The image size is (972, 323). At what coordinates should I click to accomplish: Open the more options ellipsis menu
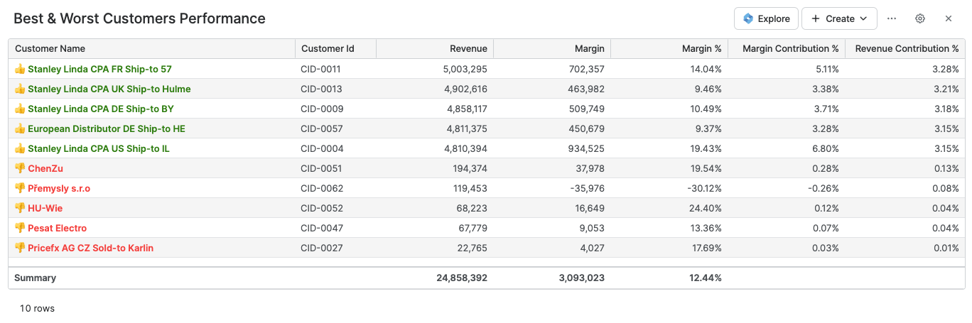892,18
